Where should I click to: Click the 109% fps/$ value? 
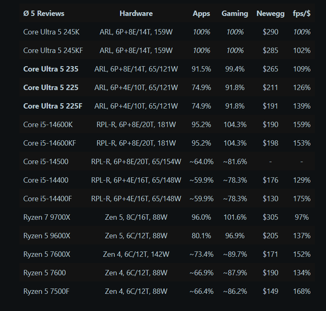point(302,69)
